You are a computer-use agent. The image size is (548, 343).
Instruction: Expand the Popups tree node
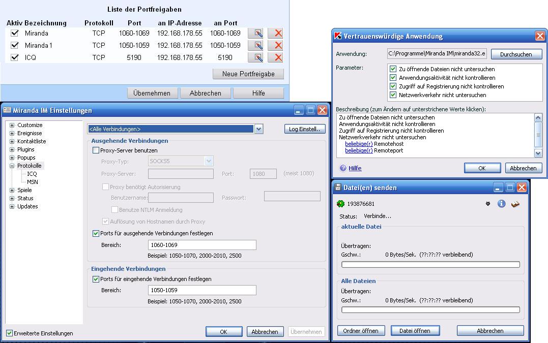point(12,158)
